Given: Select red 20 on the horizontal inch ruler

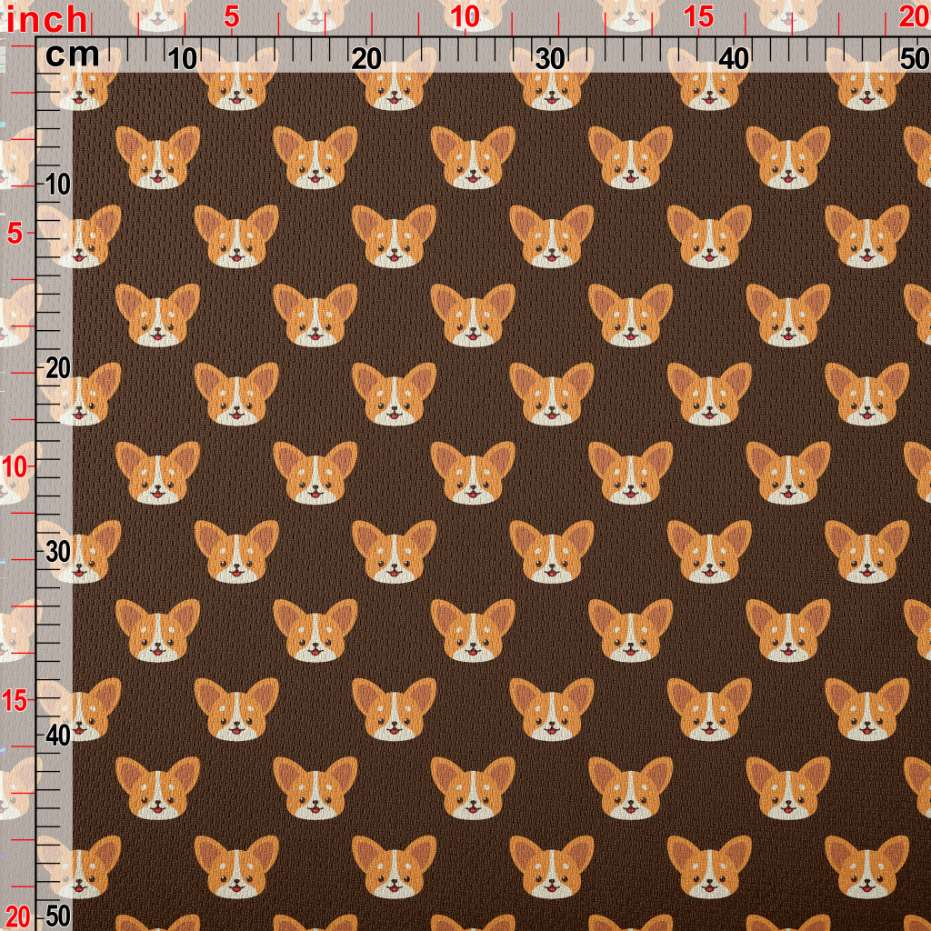Looking at the screenshot, I should pyautogui.click(x=915, y=18).
